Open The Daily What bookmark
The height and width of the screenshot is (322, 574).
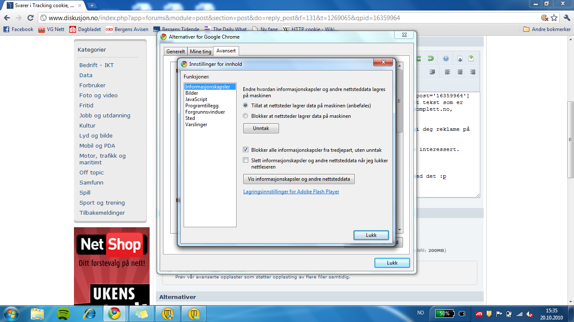click(x=226, y=29)
